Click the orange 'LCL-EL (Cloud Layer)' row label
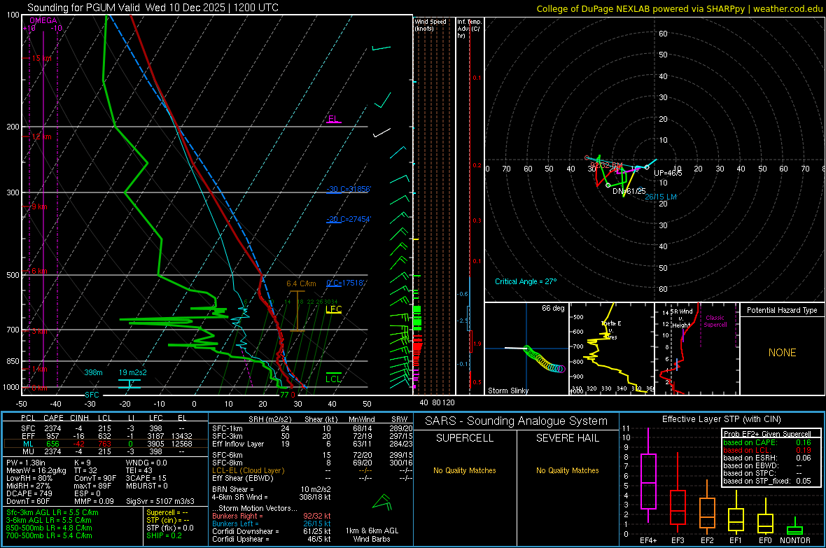Image resolution: width=826 pixels, height=548 pixels. [248, 470]
